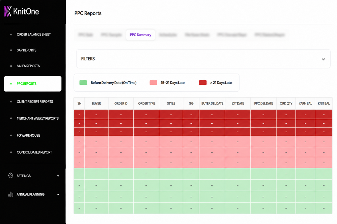Image resolution: width=337 pixels, height=224 pixels.
Task: Open Client Receipt Reports
Action: click(35, 102)
